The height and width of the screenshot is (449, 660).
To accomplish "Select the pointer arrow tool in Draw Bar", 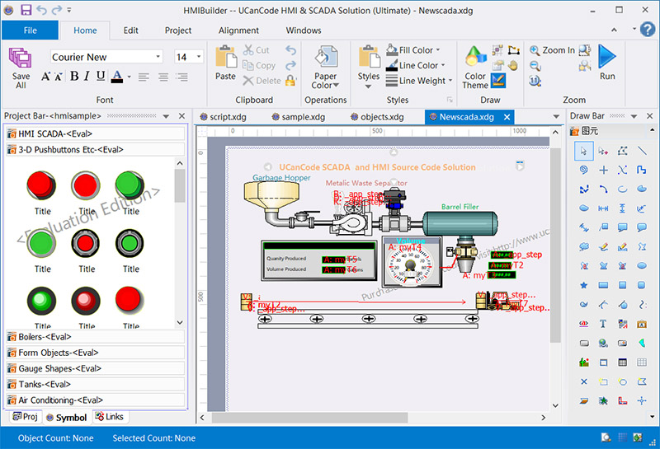I will (x=584, y=151).
